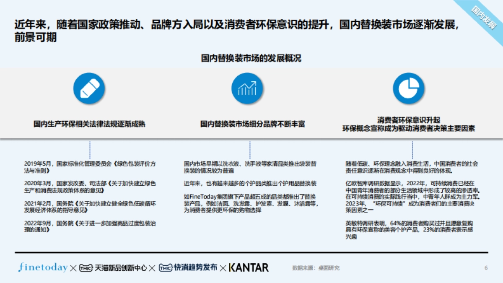Click the page number 6
Screen dimensions: 503x283
(486, 267)
